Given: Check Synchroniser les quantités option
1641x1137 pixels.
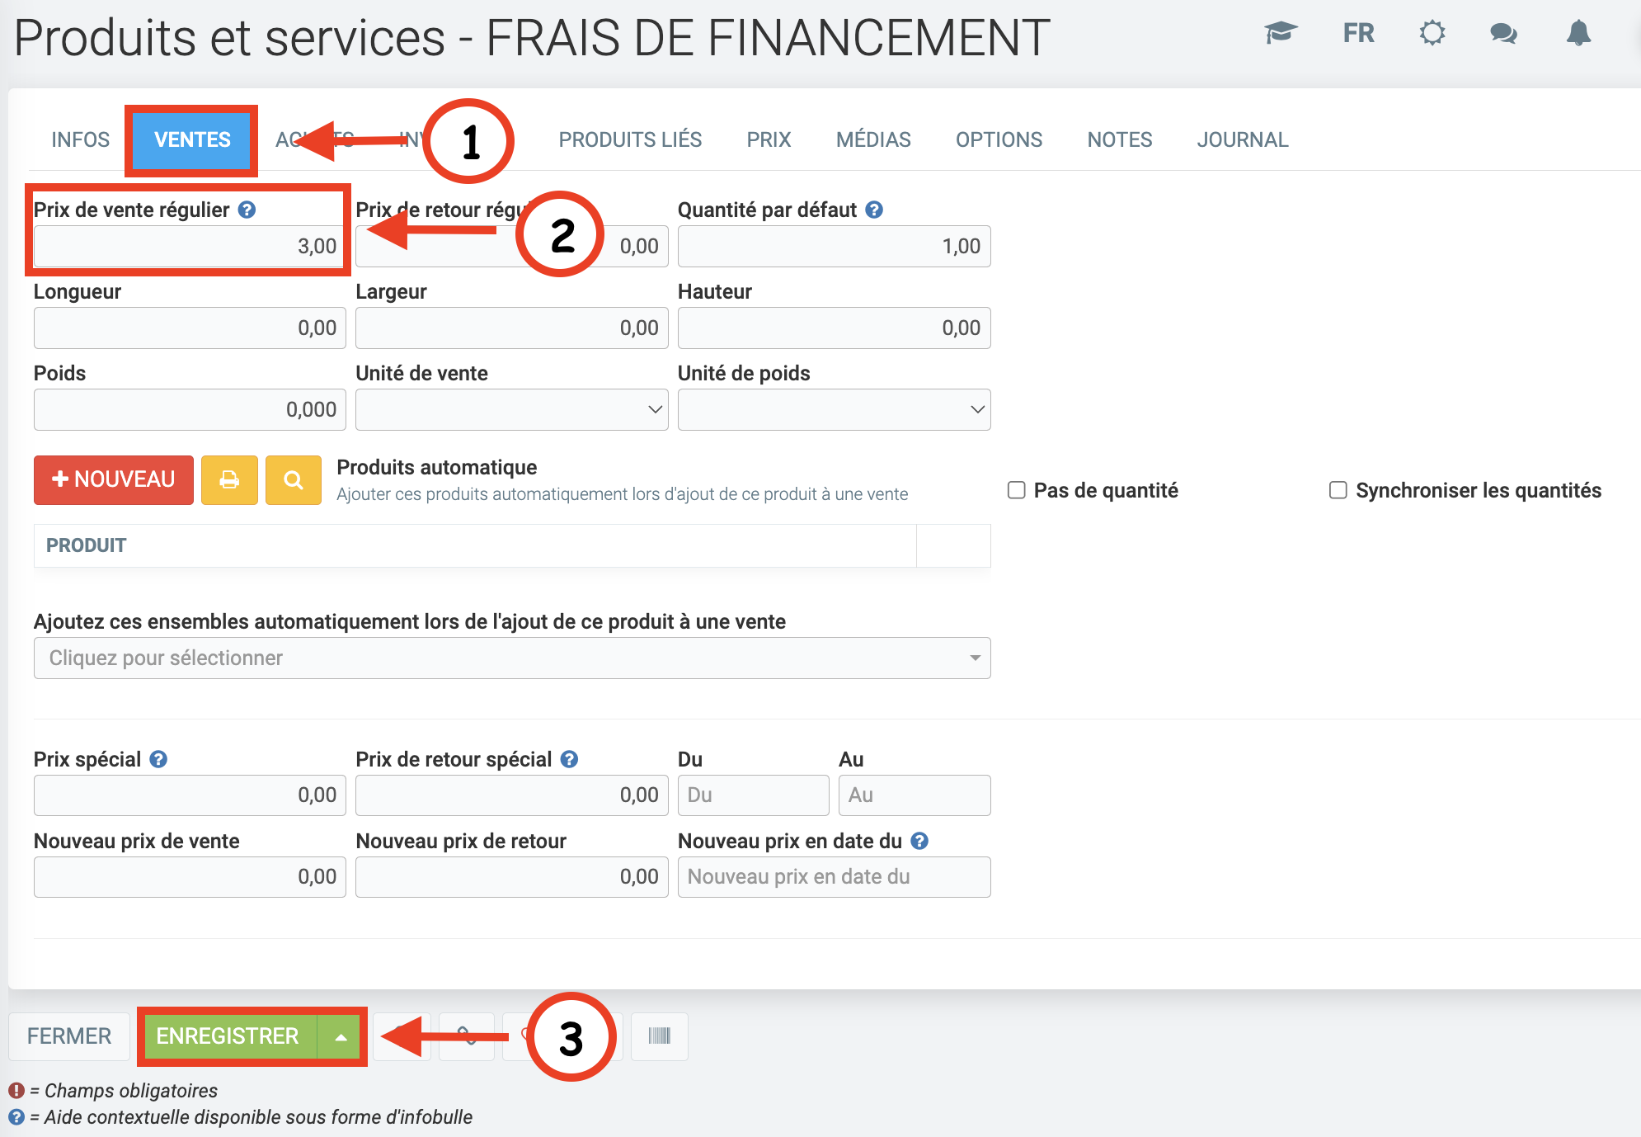Looking at the screenshot, I should tap(1338, 490).
